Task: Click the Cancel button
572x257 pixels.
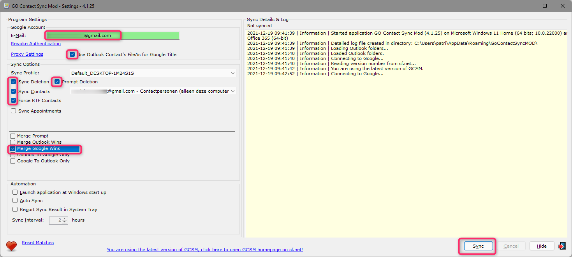Action: tap(511, 246)
